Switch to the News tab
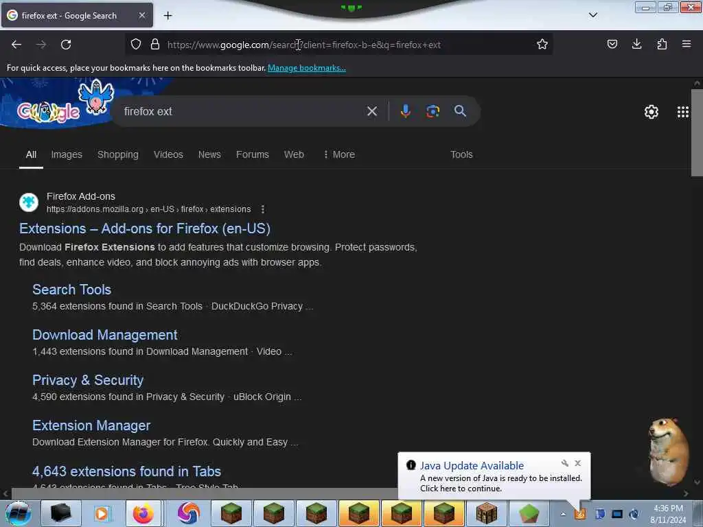Viewport: 703px width, 527px height. (x=209, y=154)
